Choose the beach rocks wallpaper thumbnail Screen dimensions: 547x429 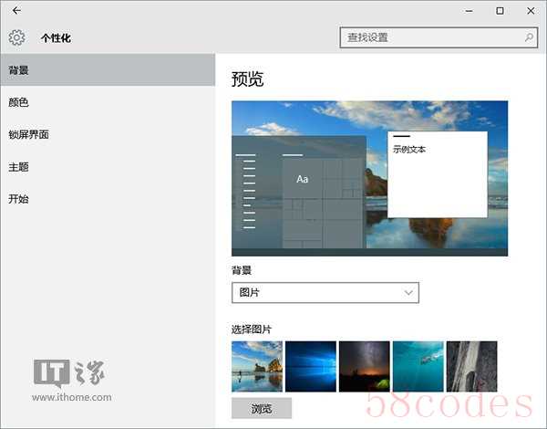257,366
